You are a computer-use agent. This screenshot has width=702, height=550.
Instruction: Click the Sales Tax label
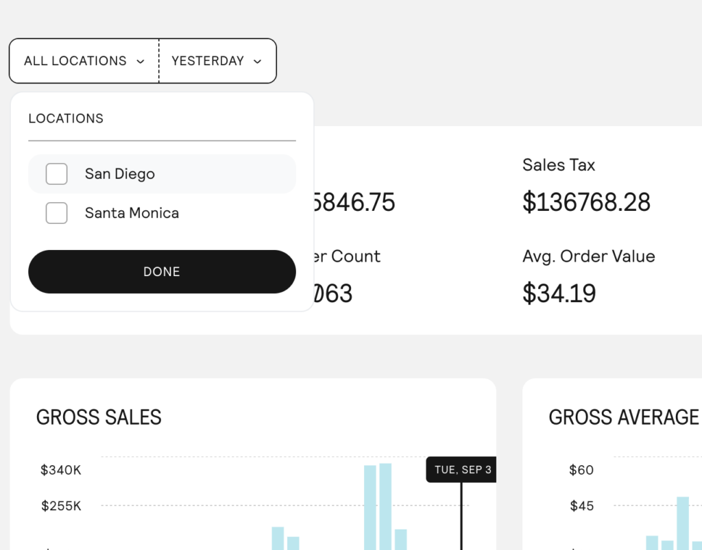(559, 165)
